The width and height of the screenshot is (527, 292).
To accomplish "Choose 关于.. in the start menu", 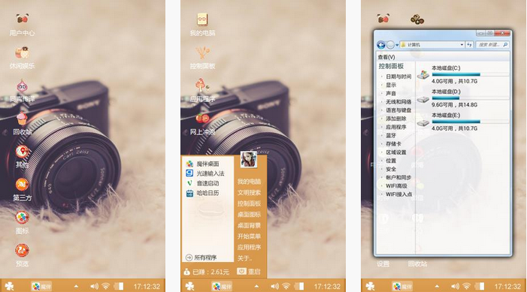I will [x=244, y=258].
